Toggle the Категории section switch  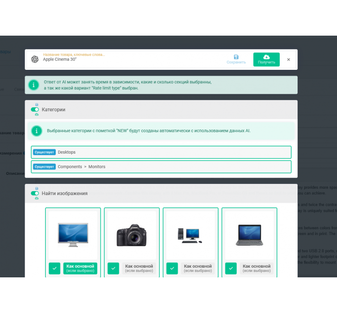pos(35,109)
